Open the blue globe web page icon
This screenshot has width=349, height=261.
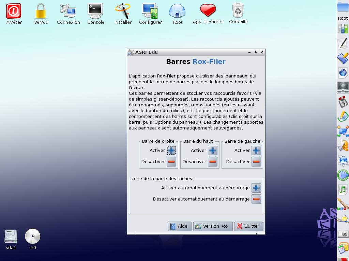tap(343, 73)
